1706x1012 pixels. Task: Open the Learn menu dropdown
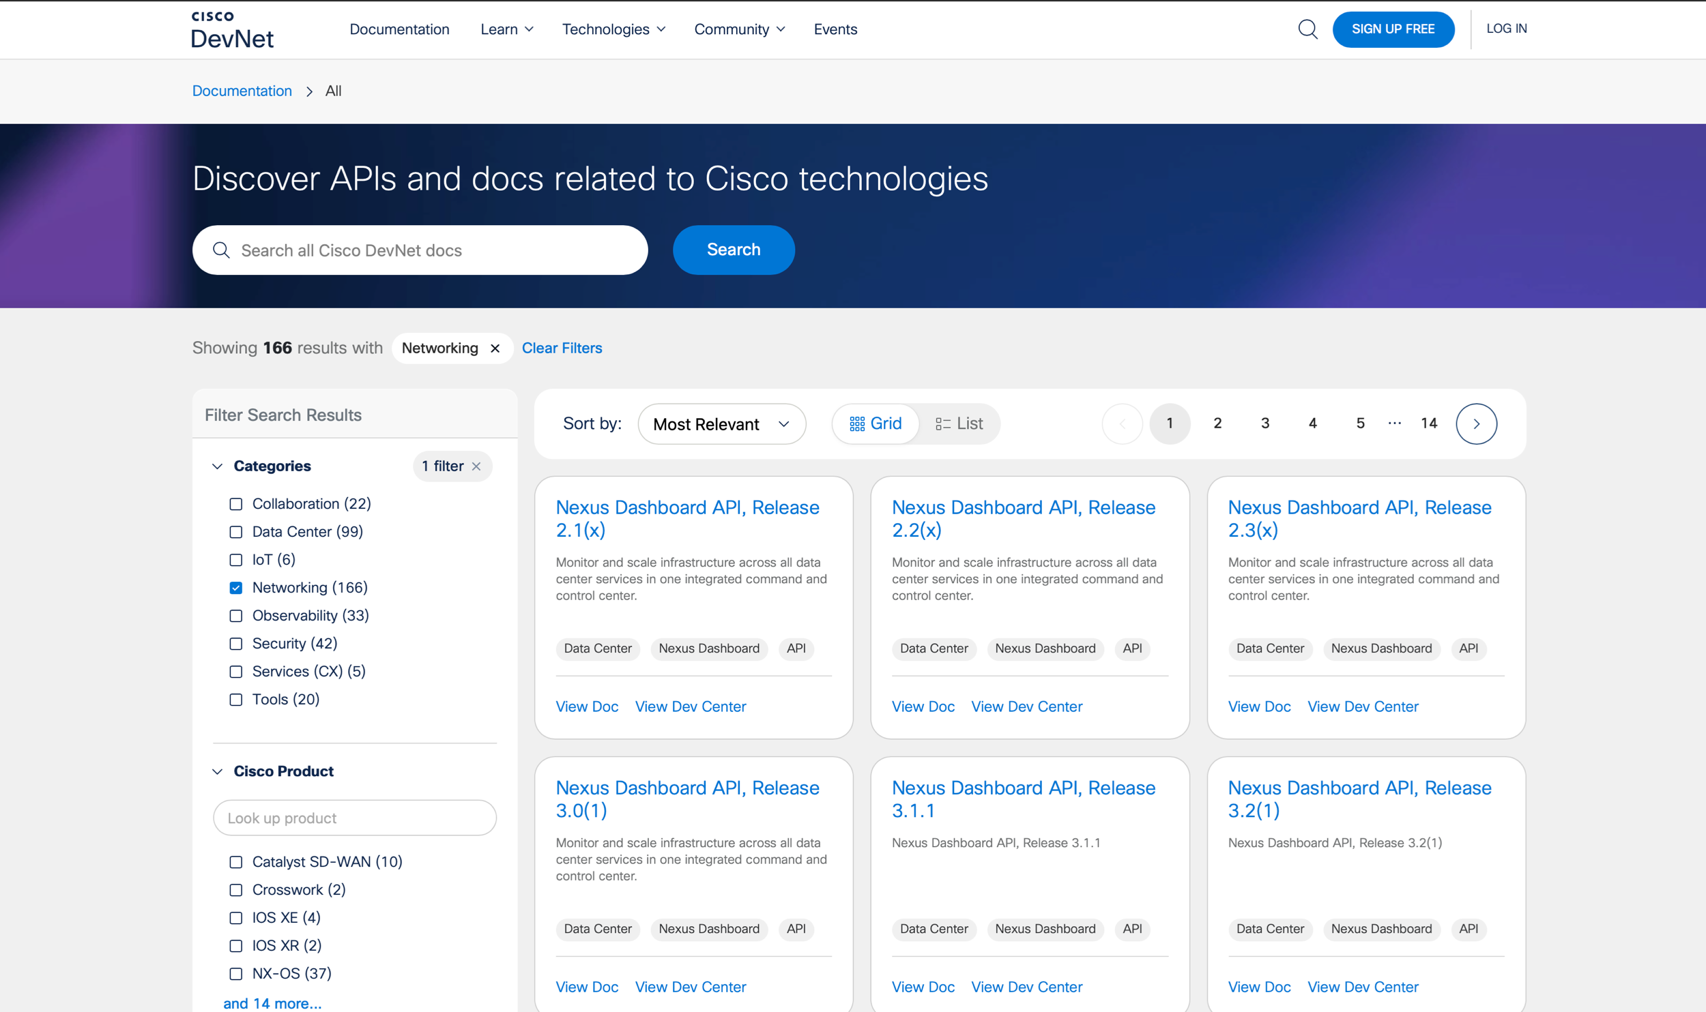point(506,29)
